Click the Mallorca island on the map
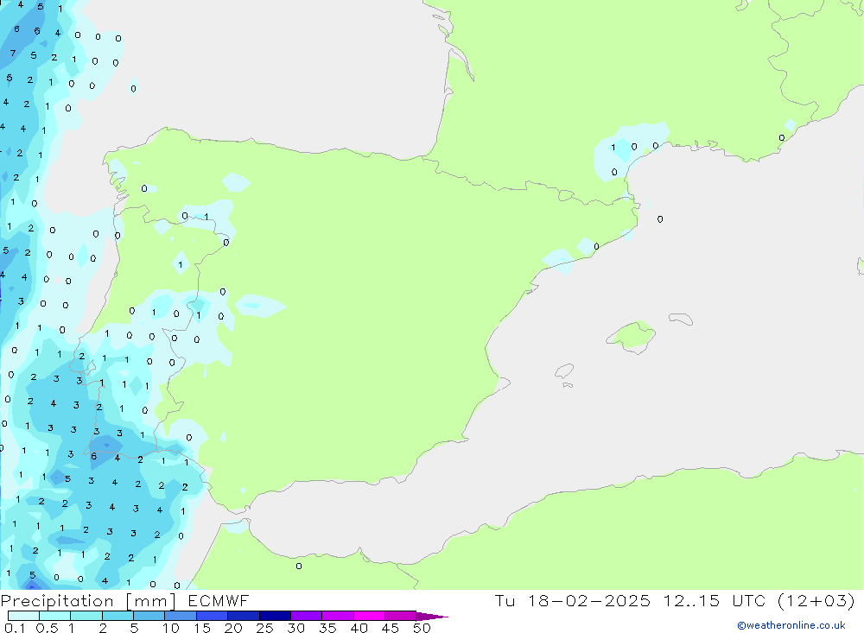This screenshot has width=864, height=633. pos(632,336)
